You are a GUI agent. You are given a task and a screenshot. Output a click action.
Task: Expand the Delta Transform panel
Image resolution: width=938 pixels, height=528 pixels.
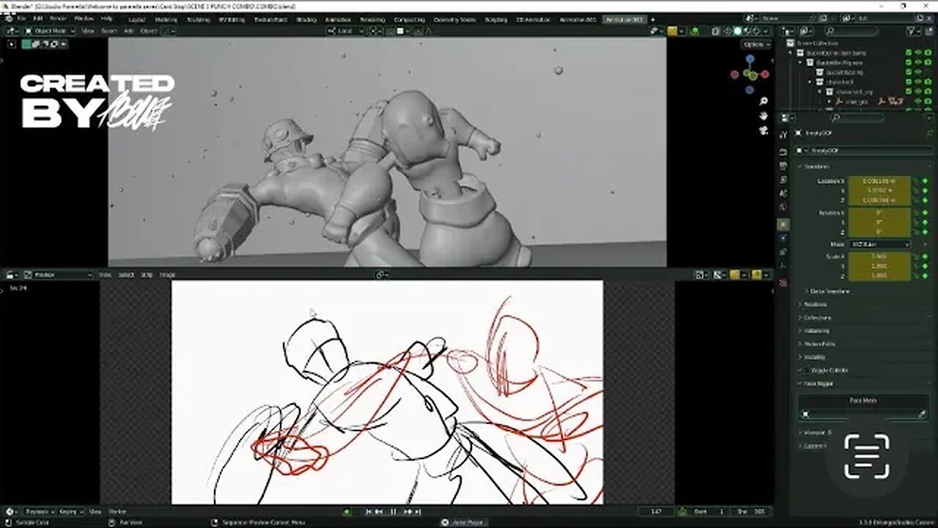[x=830, y=291]
